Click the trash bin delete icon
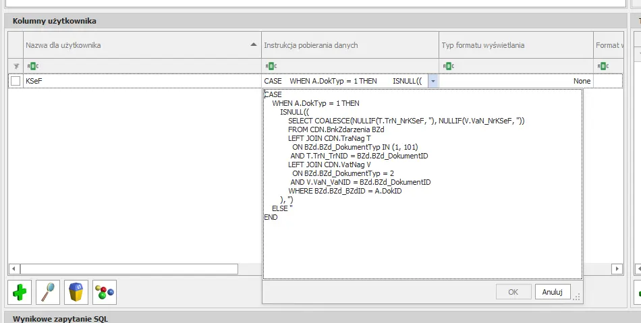The width and height of the screenshot is (641, 323). (x=76, y=293)
